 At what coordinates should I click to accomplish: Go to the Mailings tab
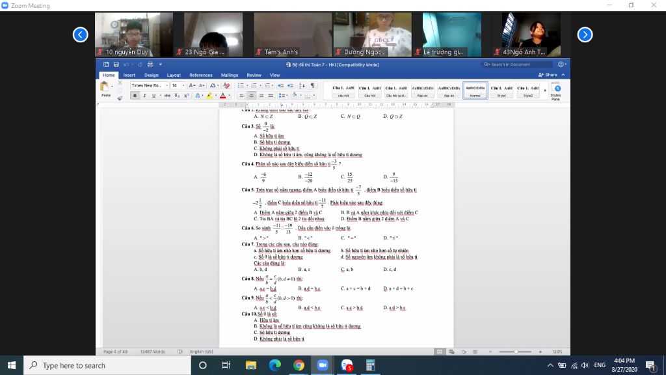230,76
